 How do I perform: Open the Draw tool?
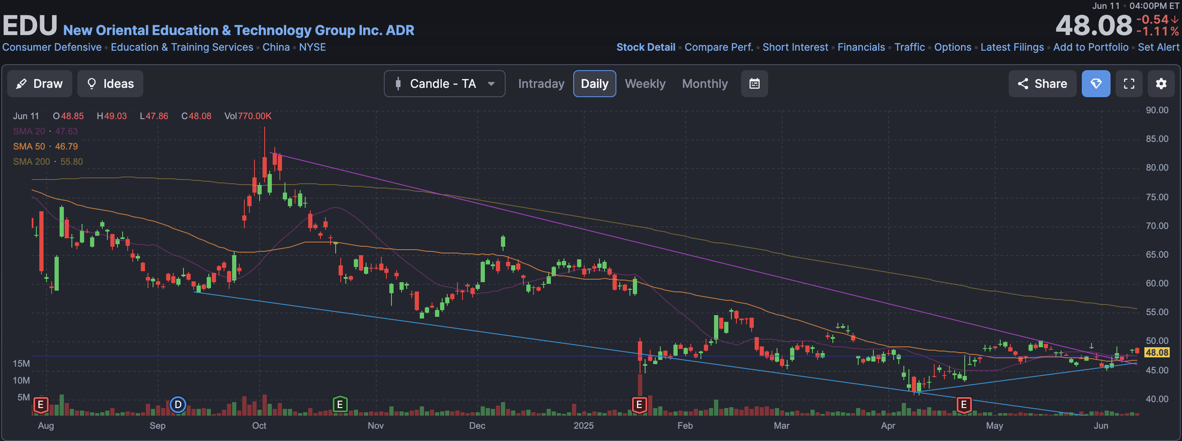click(x=39, y=84)
